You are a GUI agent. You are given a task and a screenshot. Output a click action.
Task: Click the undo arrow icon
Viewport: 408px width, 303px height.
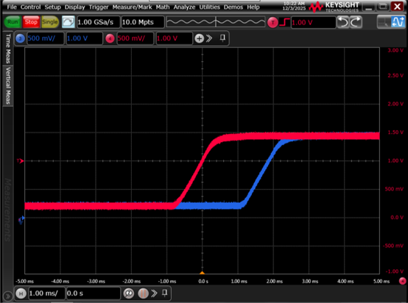(343, 22)
